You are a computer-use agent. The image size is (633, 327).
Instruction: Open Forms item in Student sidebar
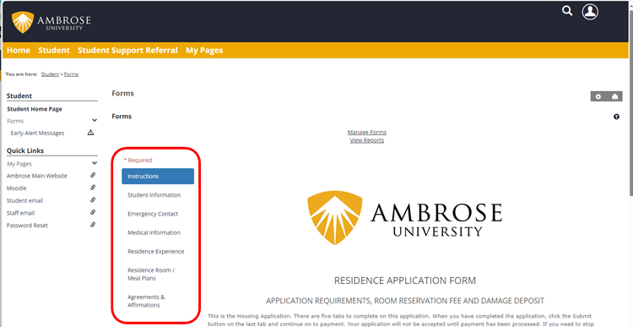[15, 121]
